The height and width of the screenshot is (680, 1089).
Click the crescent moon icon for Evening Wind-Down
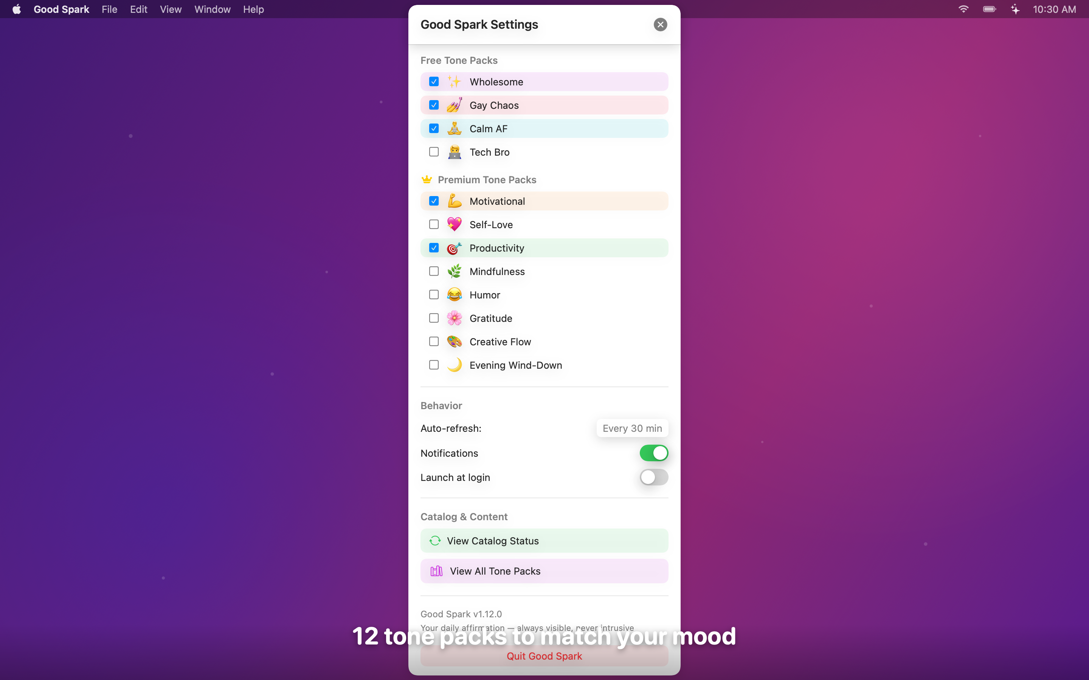click(454, 365)
